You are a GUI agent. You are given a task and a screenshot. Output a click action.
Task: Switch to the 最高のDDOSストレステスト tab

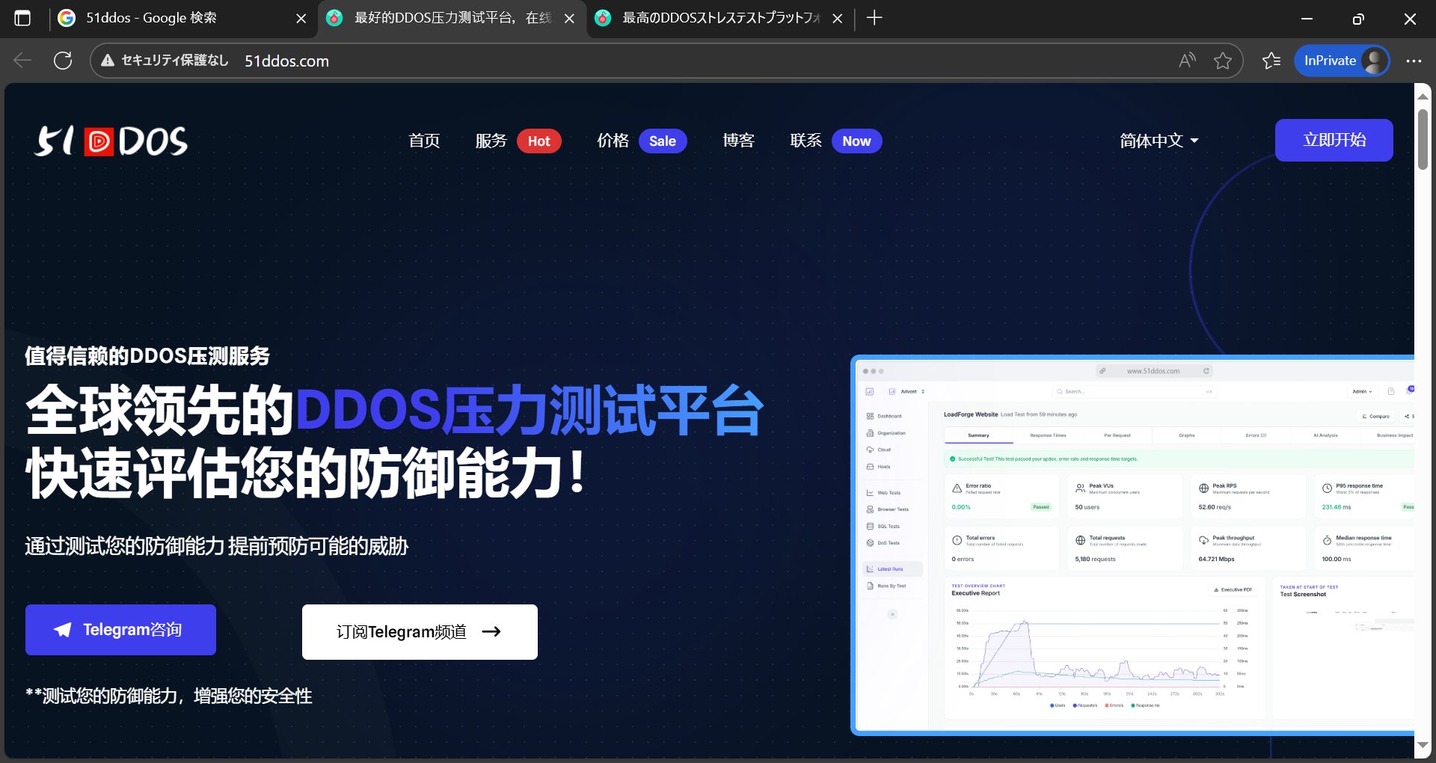point(719,18)
